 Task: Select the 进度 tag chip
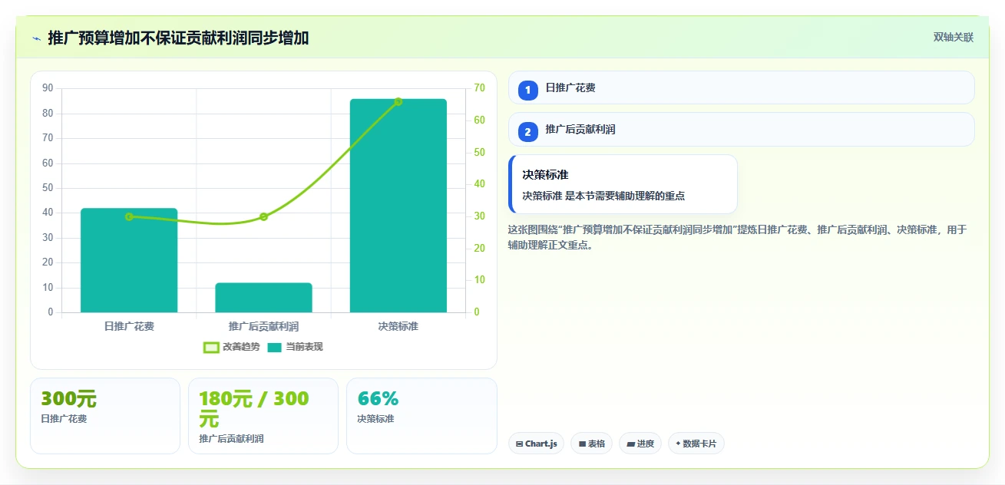point(640,444)
